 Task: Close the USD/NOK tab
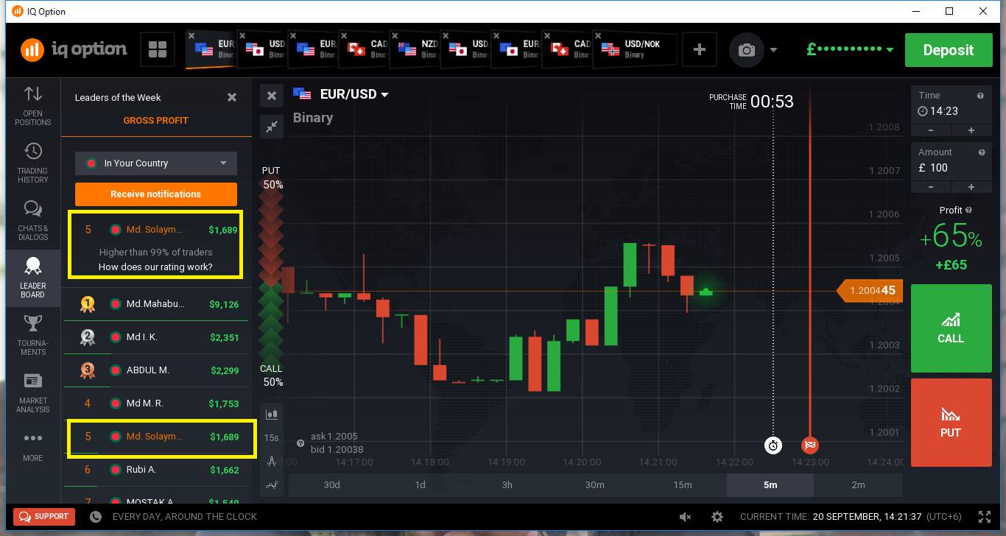pyautogui.click(x=598, y=35)
